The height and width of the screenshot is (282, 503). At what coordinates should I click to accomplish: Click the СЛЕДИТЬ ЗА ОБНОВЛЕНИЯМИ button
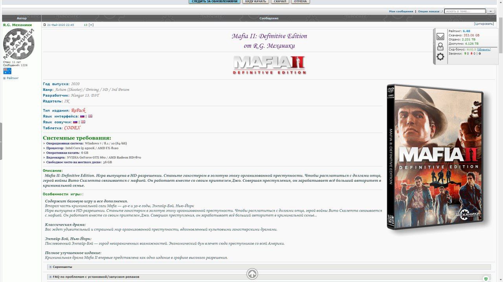(x=215, y=2)
